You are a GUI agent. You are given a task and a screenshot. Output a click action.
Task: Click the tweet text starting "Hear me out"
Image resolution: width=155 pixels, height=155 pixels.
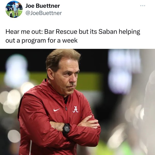point(73,36)
